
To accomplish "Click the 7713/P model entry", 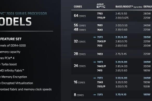I will (101, 18).
